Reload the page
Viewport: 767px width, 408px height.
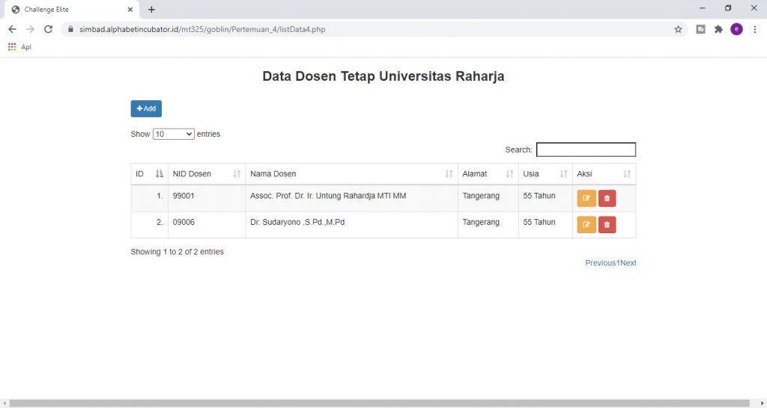pos(49,29)
